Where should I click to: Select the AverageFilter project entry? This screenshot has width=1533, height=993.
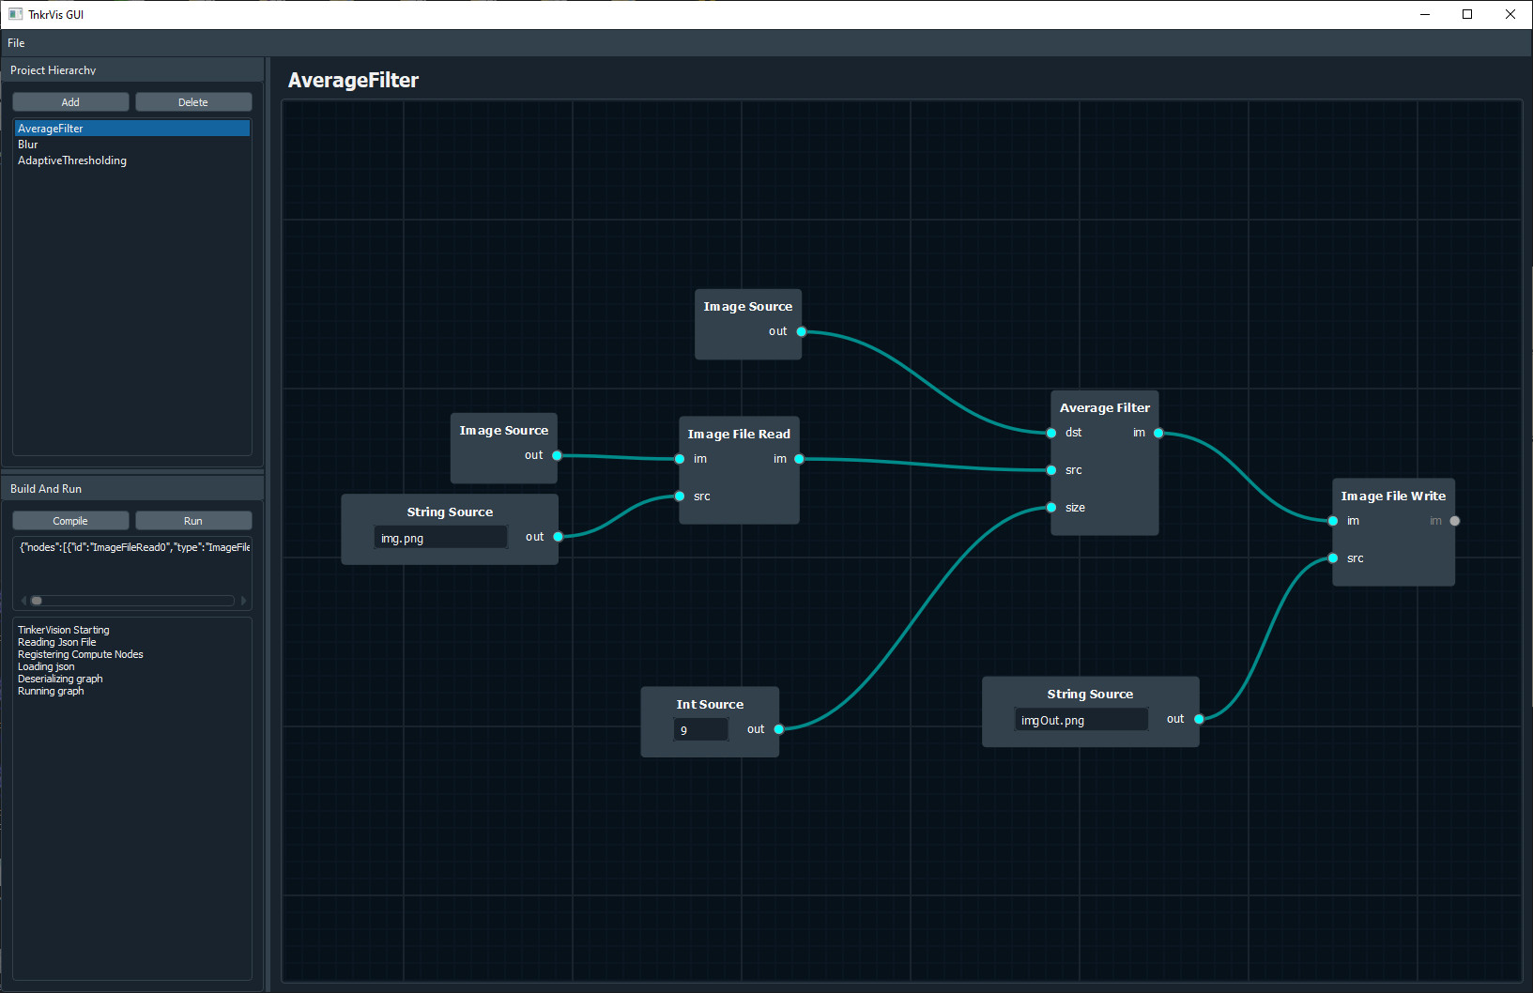click(x=51, y=129)
